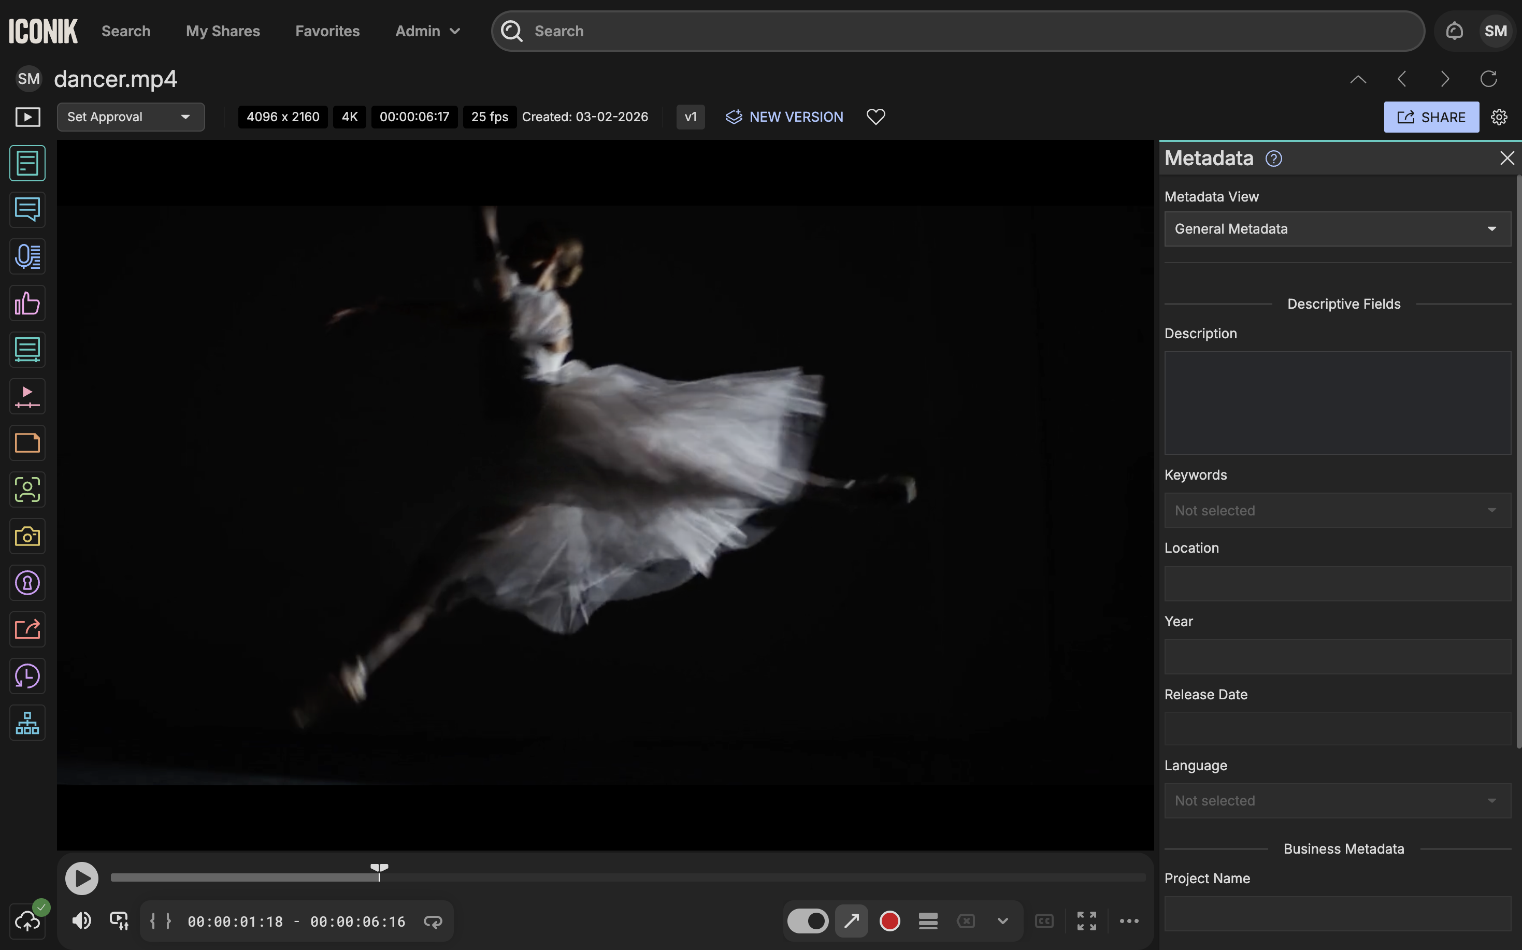The image size is (1522, 950).
Task: Go to My Shares page
Action: [x=222, y=31]
